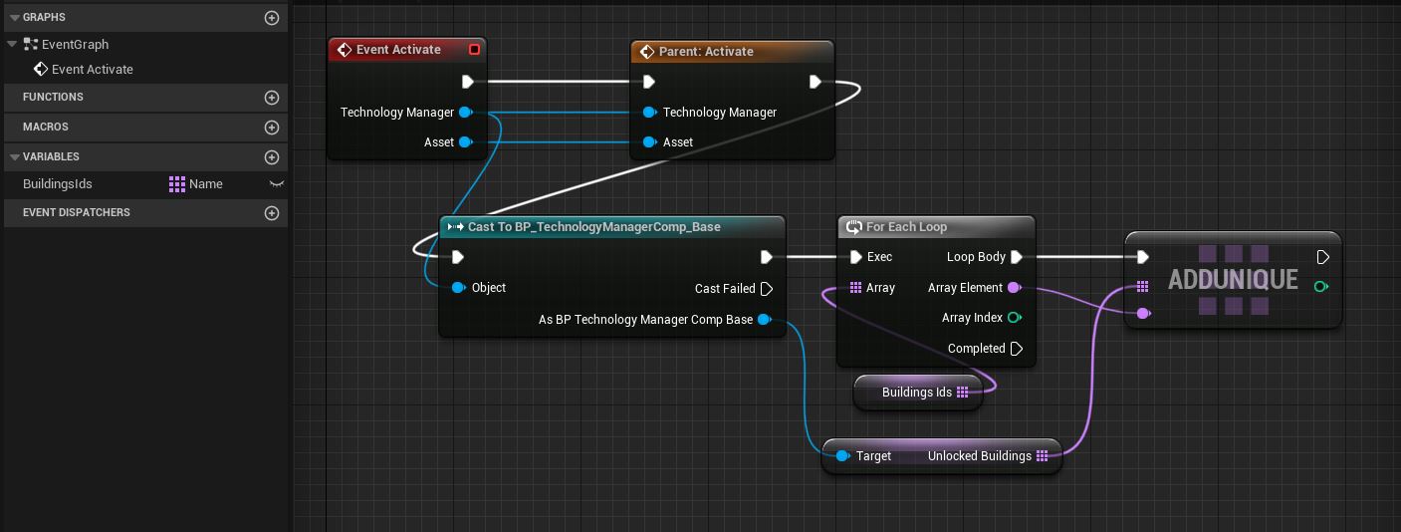Select Event Activate in the graph tree
Screen dimensions: 1401x532
coord(92,70)
